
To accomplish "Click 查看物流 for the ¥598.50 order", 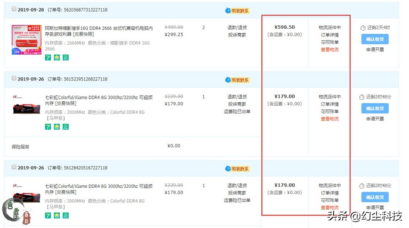I will 330,49.
